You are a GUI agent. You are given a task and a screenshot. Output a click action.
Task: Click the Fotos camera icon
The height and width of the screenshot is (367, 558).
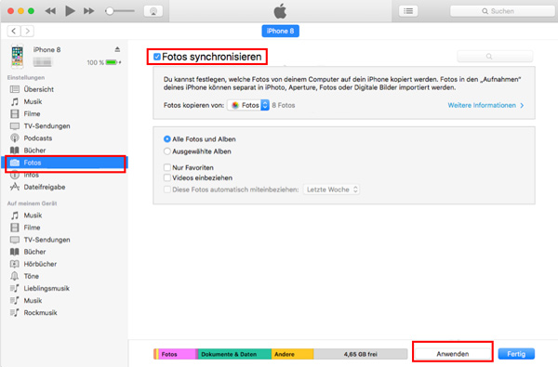pos(15,163)
